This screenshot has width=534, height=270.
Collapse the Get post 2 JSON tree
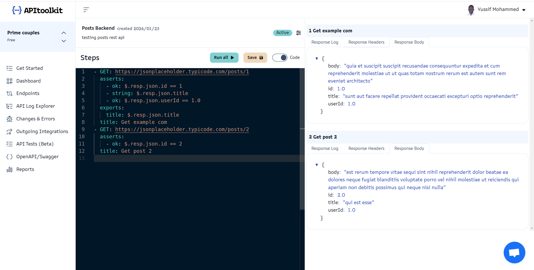click(x=317, y=165)
